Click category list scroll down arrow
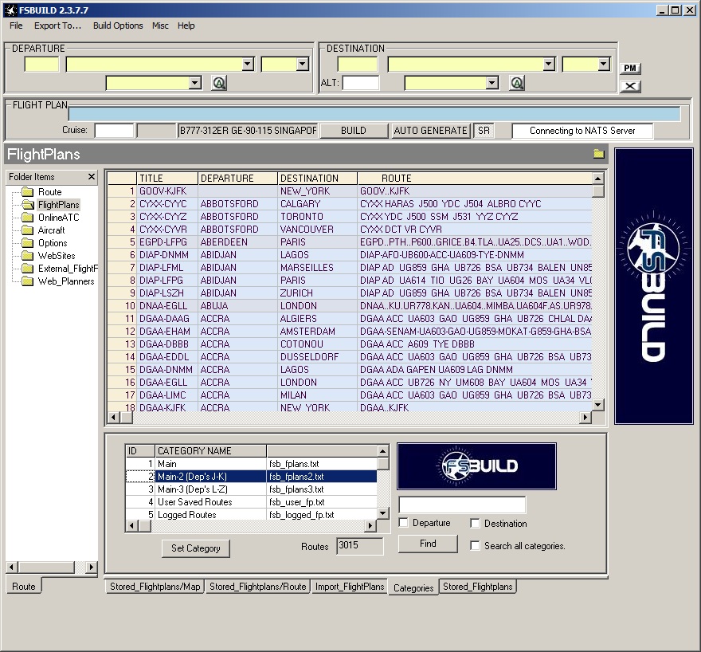The height and width of the screenshot is (652, 701). 382,513
